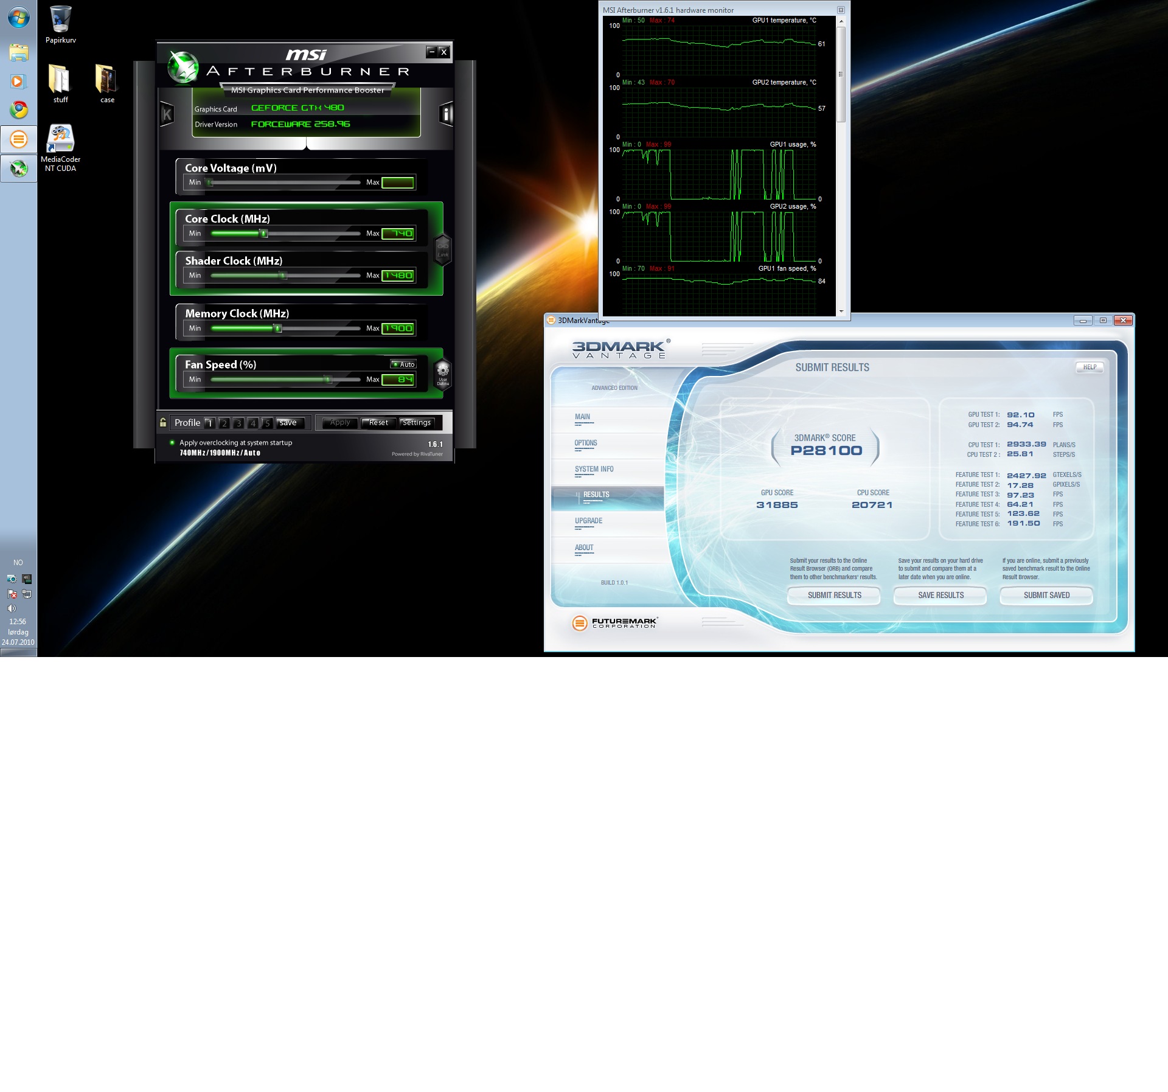Viewport: 1168px width, 1092px height.
Task: Click the Core Clock slider handle
Action: (x=263, y=234)
